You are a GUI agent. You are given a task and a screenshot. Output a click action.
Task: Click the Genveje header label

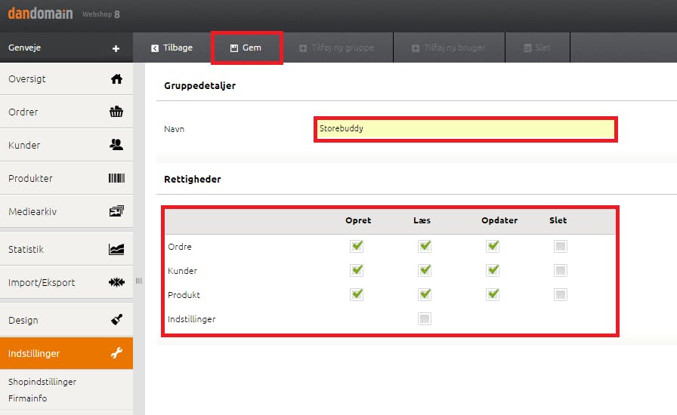[25, 48]
